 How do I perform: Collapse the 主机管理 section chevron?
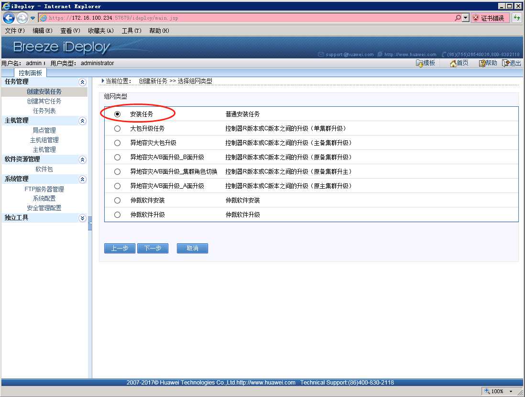[82, 121]
